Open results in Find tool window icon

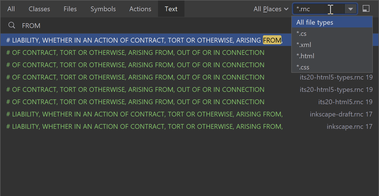(366, 9)
